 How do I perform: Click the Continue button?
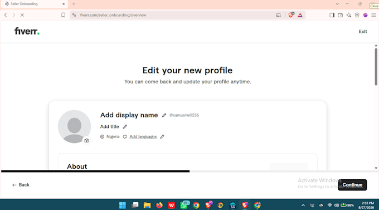352,185
